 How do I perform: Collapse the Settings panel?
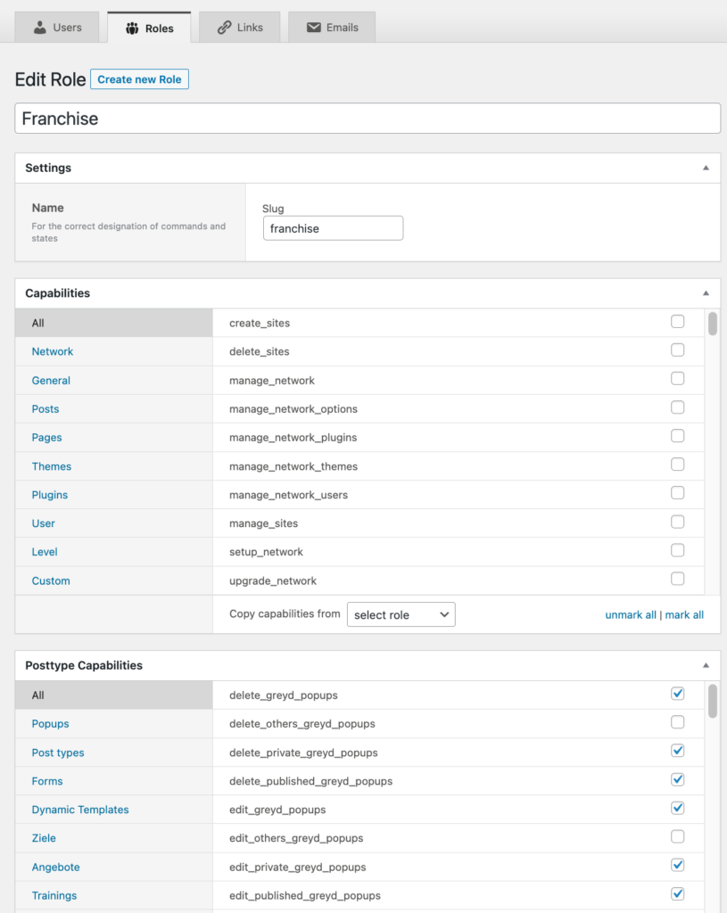[706, 168]
